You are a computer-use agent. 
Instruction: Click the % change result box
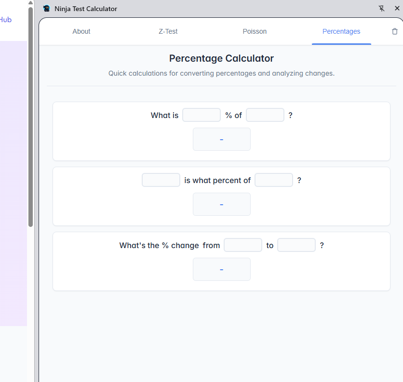(x=222, y=269)
